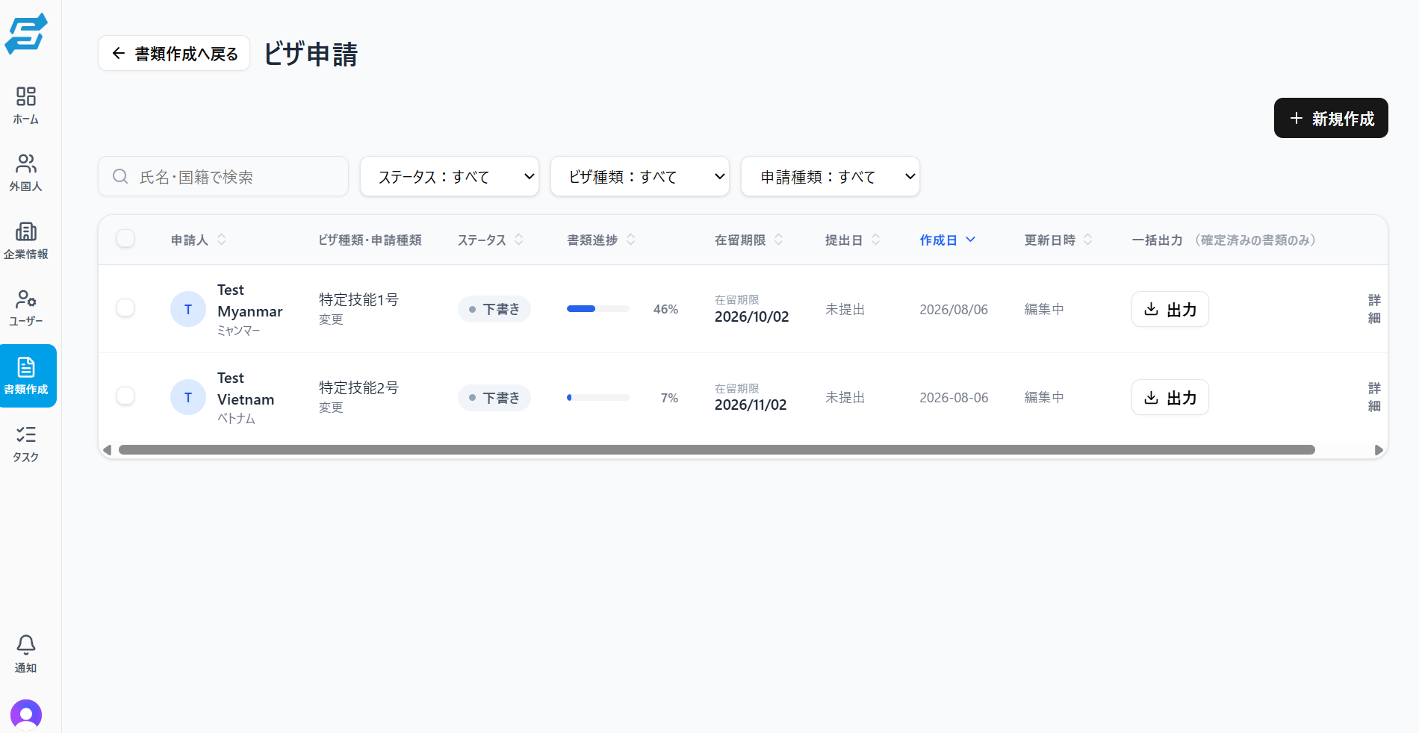The width and height of the screenshot is (1419, 733).
Task: Click 出力 button for Test Myanmar
Action: tap(1170, 309)
